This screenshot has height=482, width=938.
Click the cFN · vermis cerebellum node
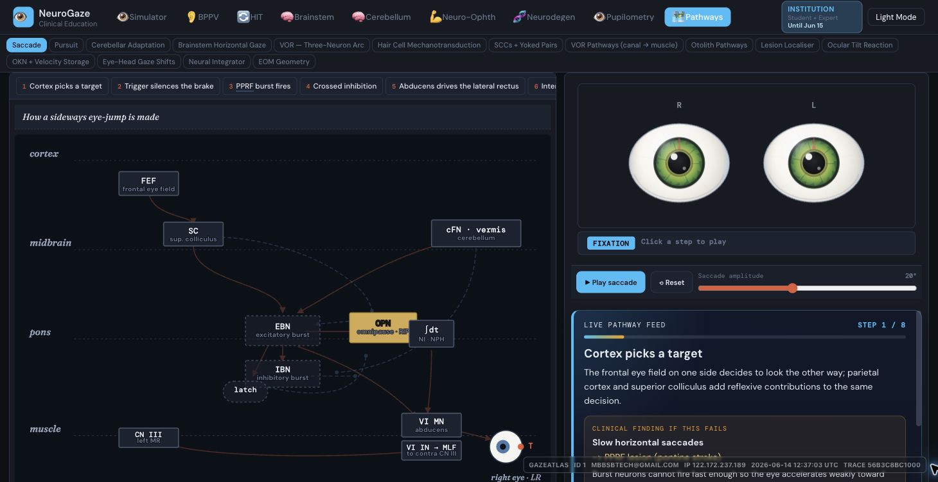tap(476, 233)
